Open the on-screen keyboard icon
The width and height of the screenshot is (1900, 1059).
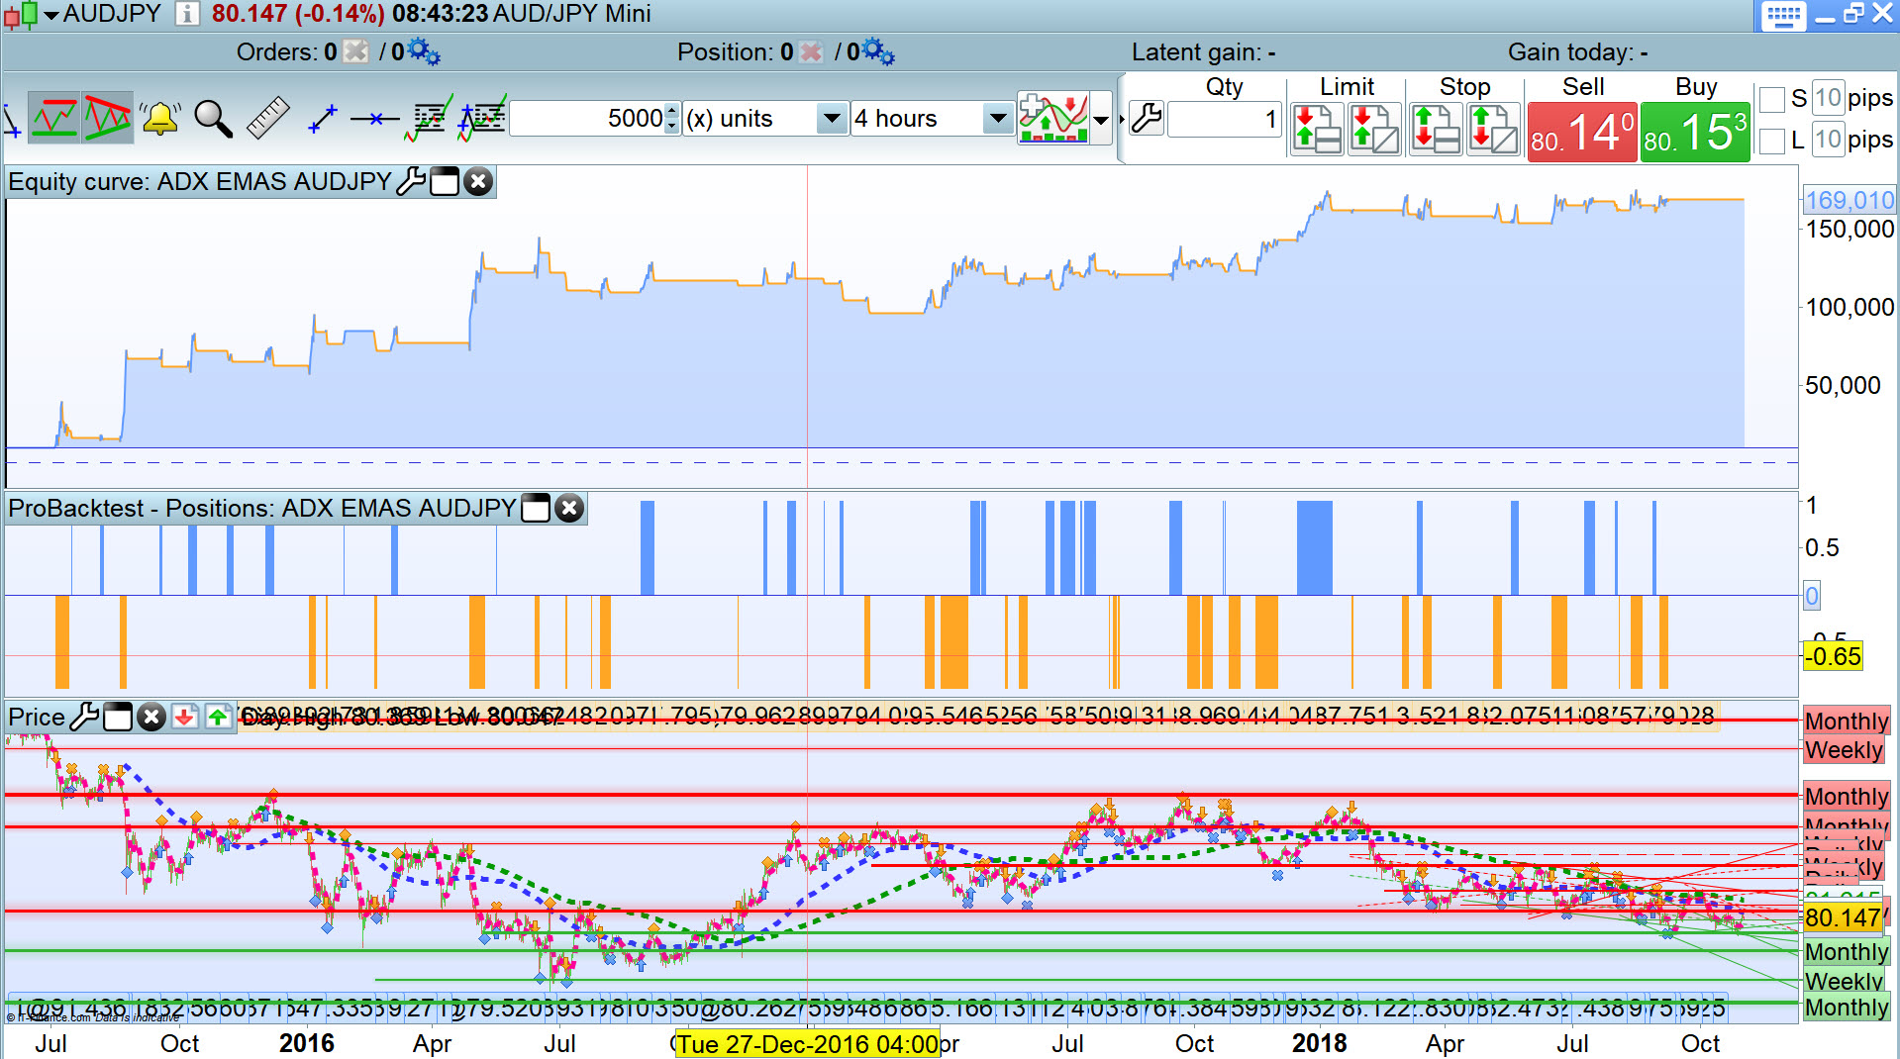[x=1784, y=15]
